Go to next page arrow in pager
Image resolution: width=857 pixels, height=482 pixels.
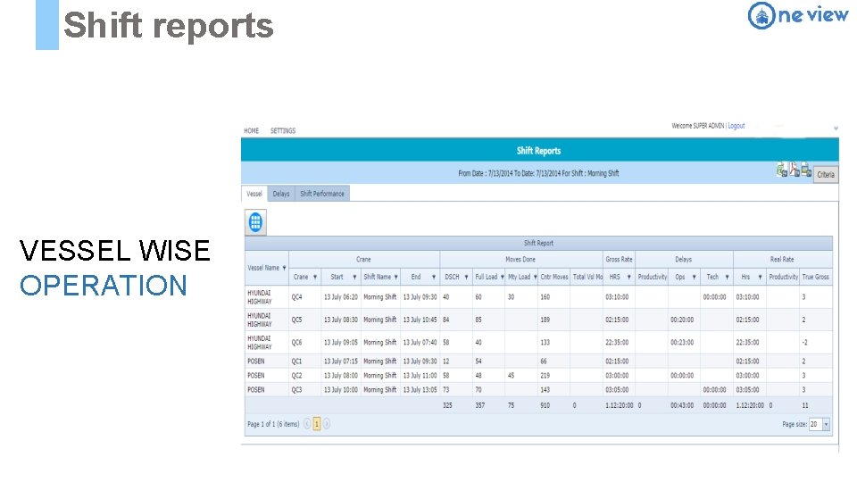(327, 423)
